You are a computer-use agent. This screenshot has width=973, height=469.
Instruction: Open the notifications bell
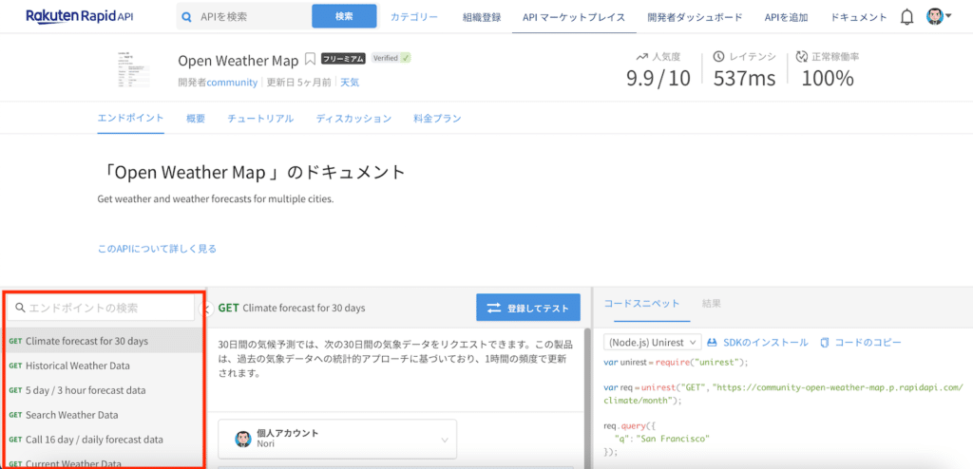[906, 17]
